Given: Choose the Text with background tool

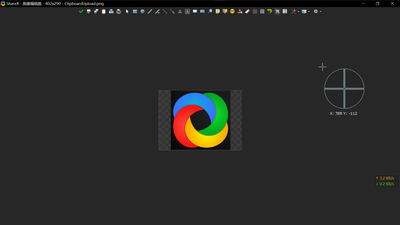Looking at the screenshot, I should (x=187, y=11).
